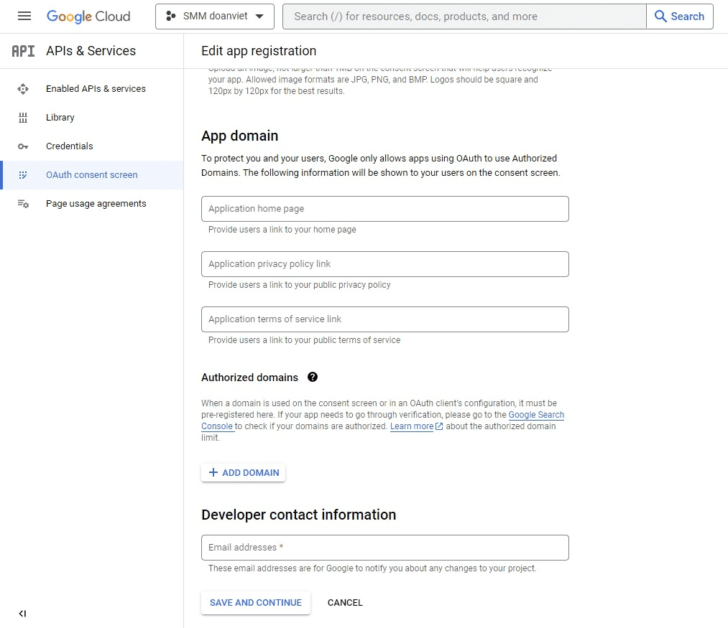728x628 pixels.
Task: Focus the Application home page field
Action: coord(384,209)
